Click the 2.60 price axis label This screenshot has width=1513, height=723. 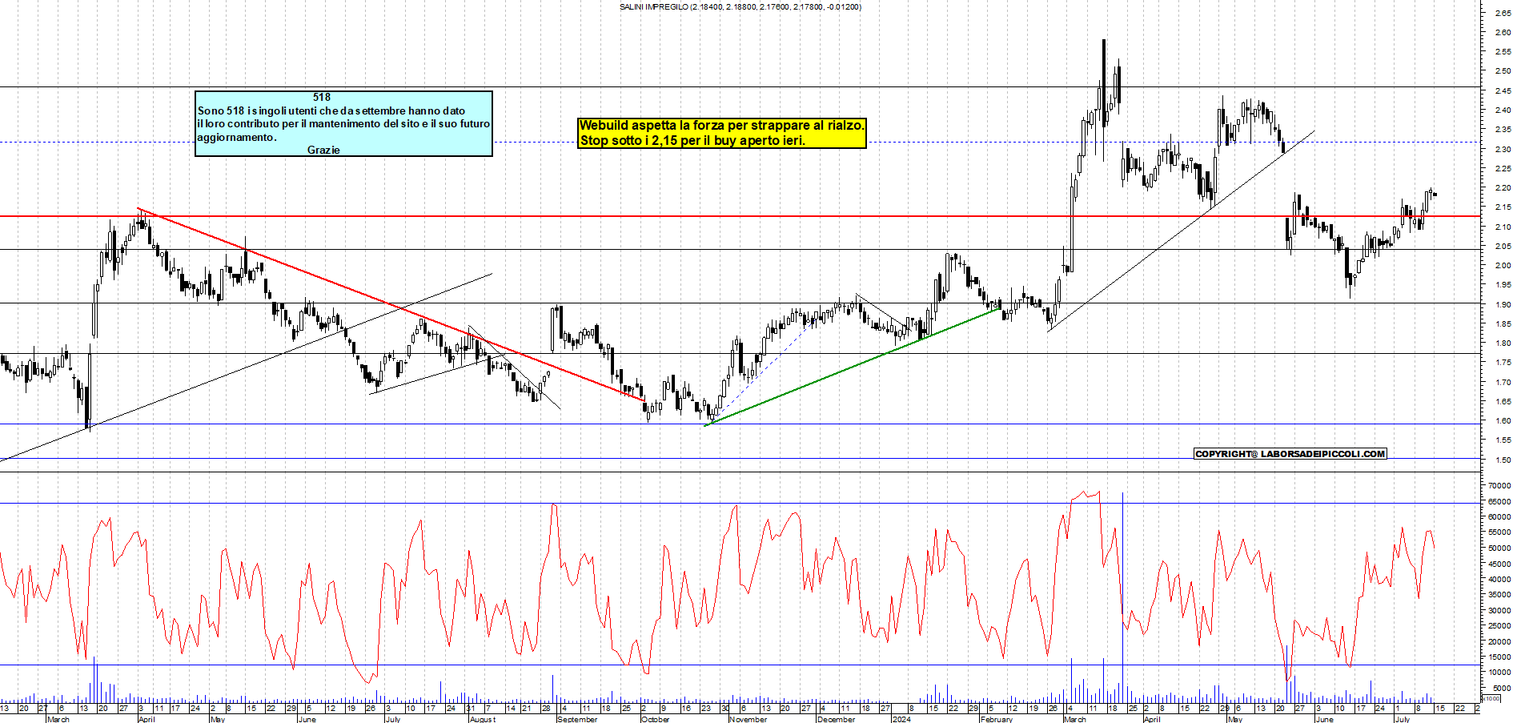point(1503,33)
